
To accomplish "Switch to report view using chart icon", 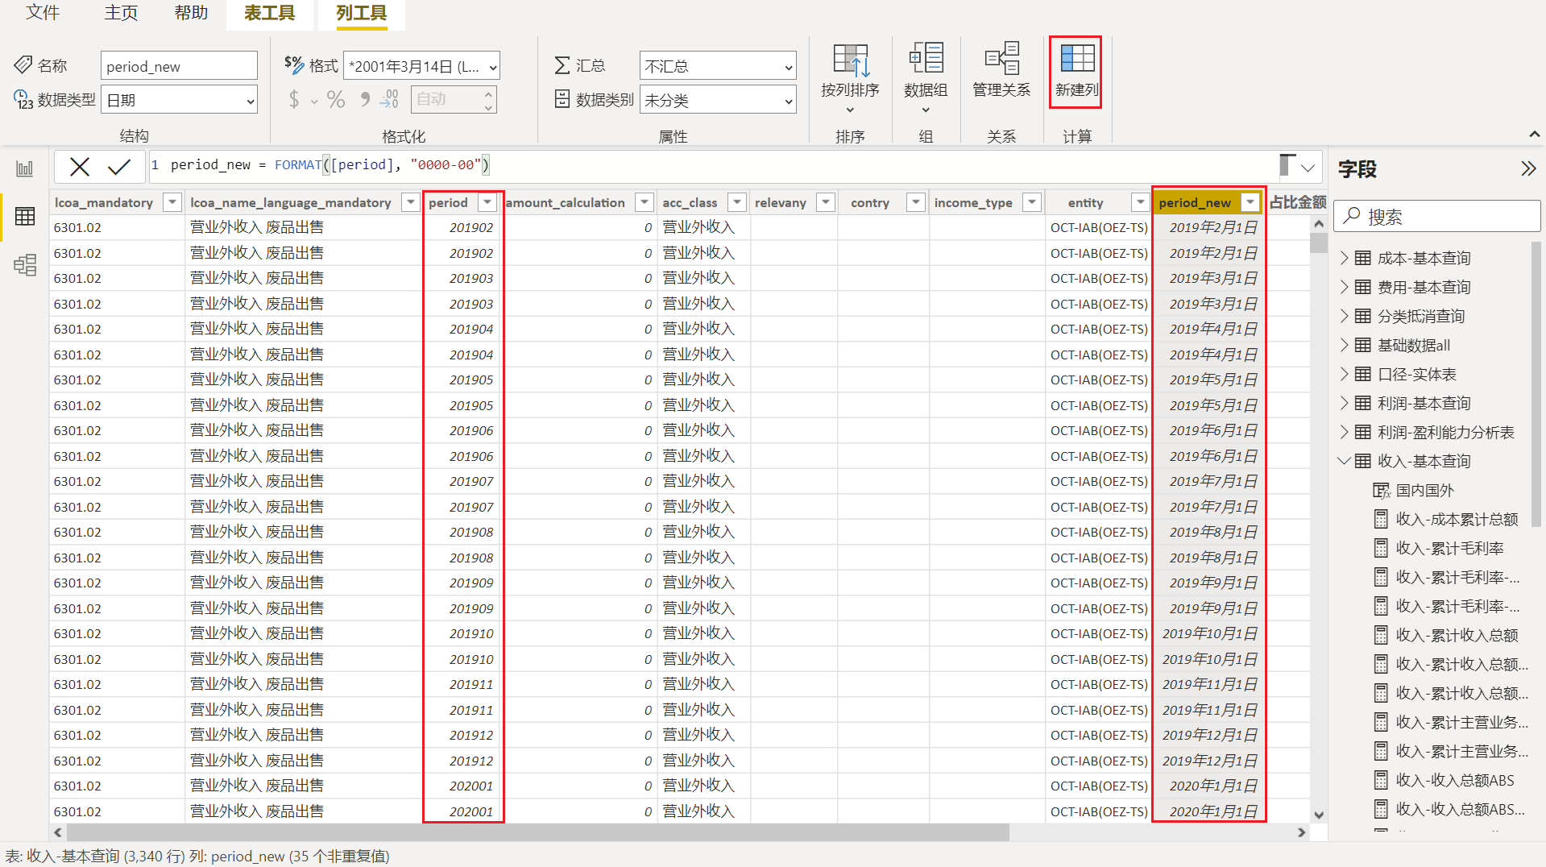I will [x=24, y=167].
